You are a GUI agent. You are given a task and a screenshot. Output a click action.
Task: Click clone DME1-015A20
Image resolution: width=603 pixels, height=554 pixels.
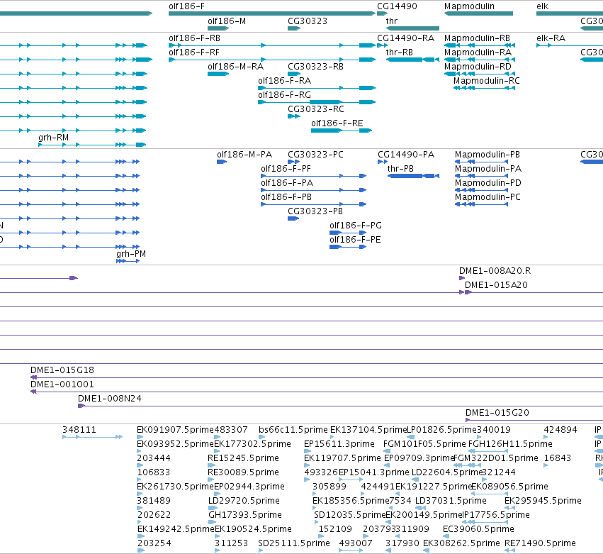coord(496,285)
